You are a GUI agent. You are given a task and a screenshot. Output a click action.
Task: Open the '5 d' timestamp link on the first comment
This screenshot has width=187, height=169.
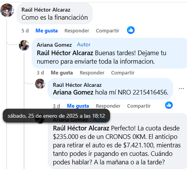click(x=25, y=31)
